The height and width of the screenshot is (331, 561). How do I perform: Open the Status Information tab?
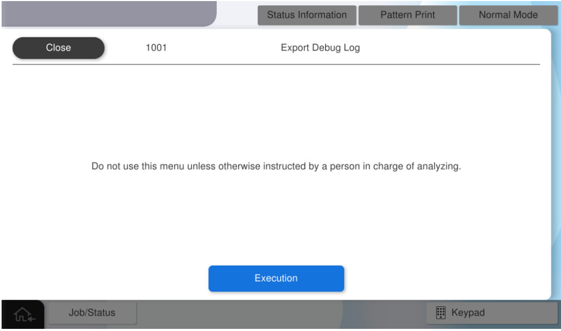click(306, 15)
